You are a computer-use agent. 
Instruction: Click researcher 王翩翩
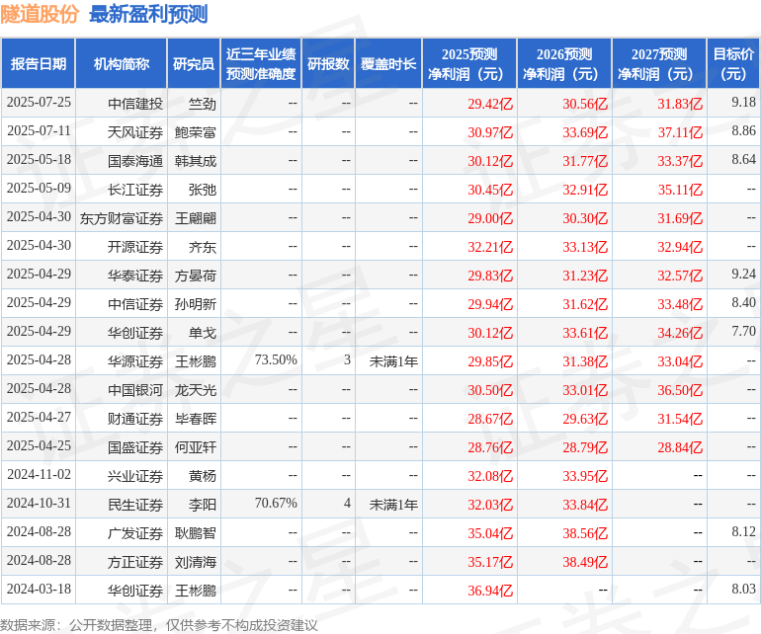[196, 218]
